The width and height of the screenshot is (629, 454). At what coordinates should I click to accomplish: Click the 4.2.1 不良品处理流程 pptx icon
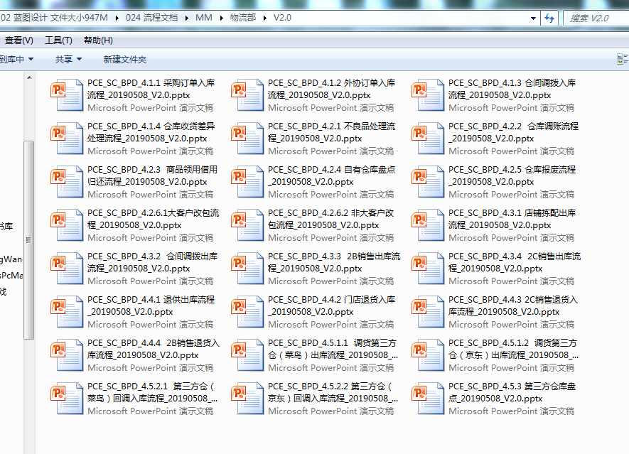click(248, 139)
